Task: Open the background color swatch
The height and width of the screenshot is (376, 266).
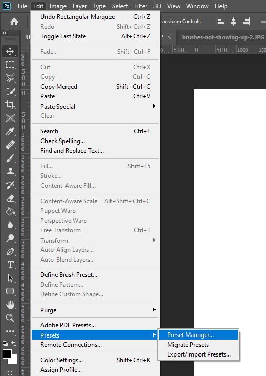Action: point(15,361)
